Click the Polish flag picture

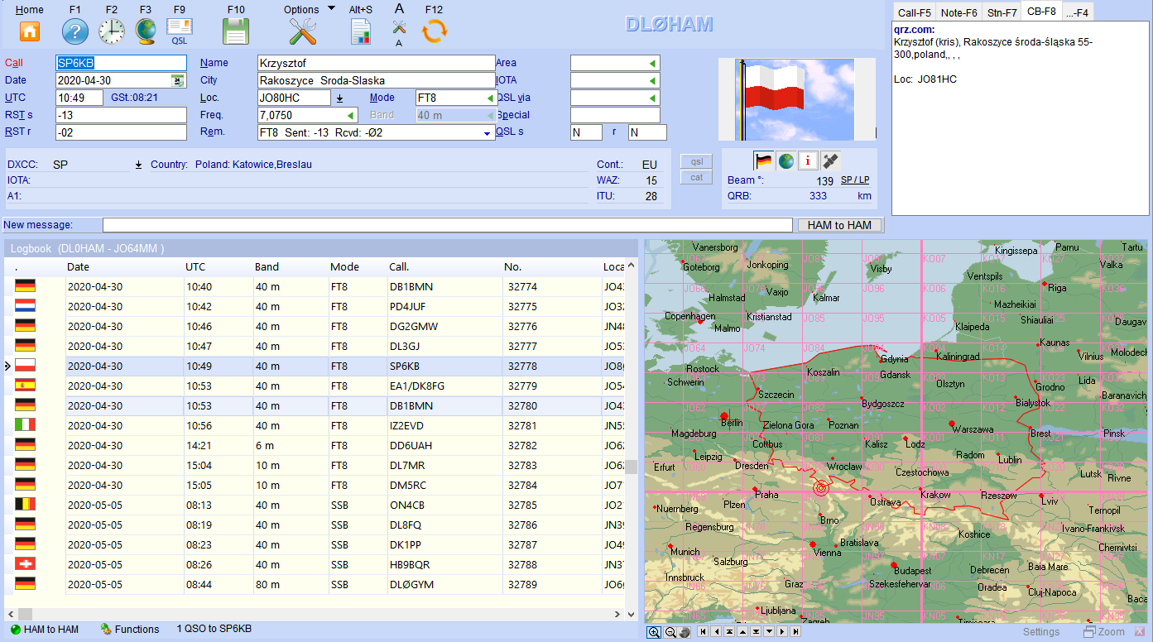click(797, 99)
